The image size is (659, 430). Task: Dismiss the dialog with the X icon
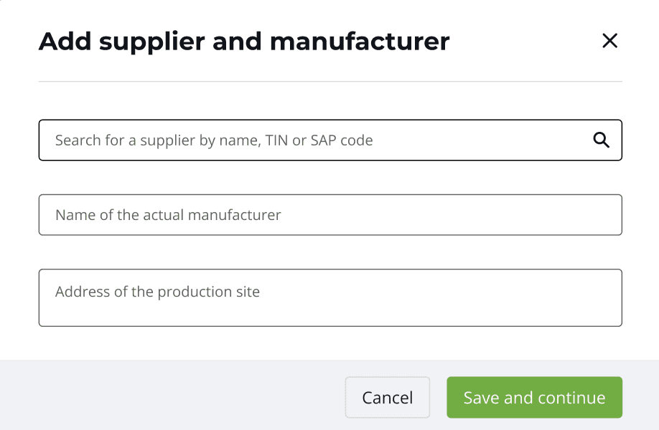pyautogui.click(x=609, y=41)
